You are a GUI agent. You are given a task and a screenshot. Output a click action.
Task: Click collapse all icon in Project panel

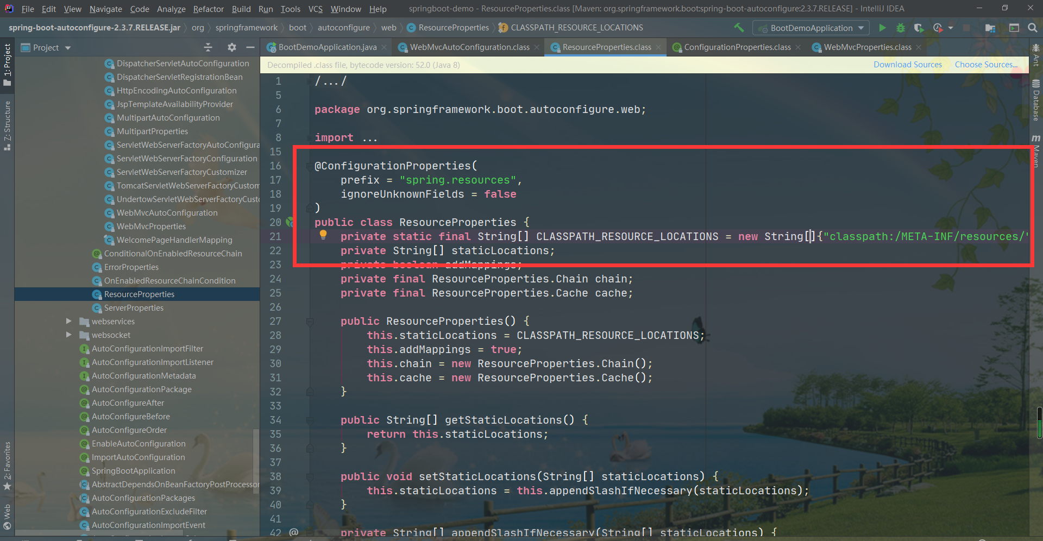(x=208, y=48)
